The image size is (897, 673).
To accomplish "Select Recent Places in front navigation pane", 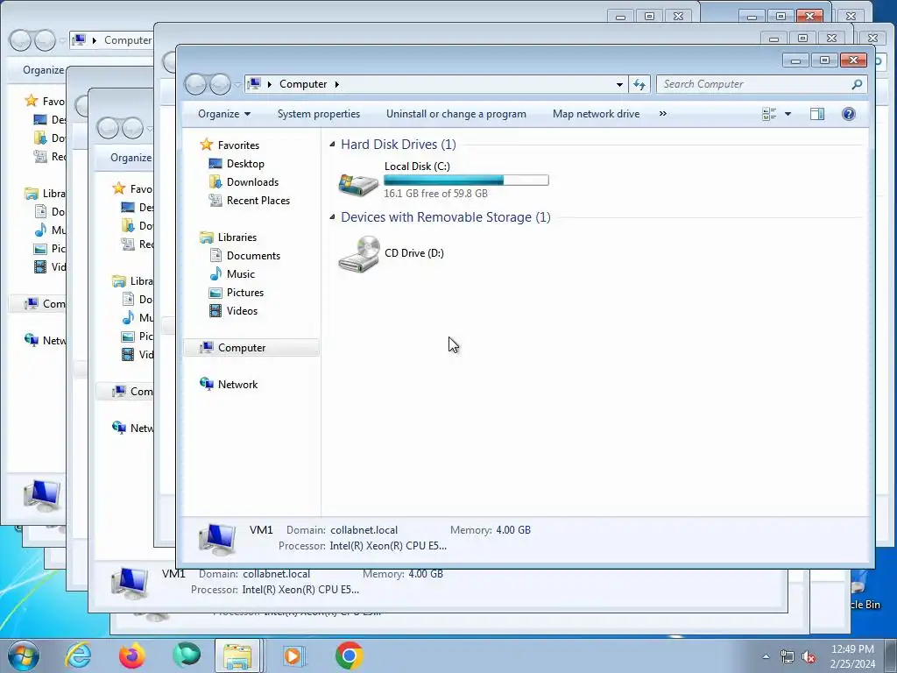I will 258,201.
